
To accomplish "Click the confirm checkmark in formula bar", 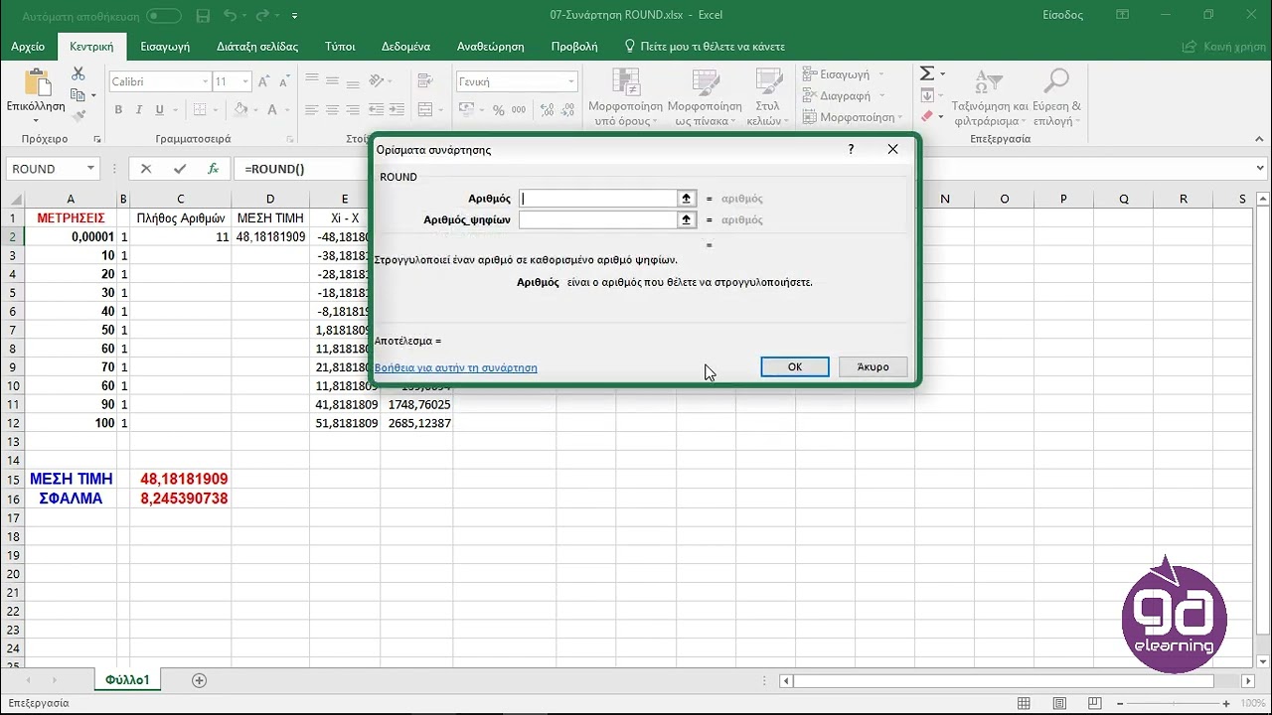I will [180, 169].
